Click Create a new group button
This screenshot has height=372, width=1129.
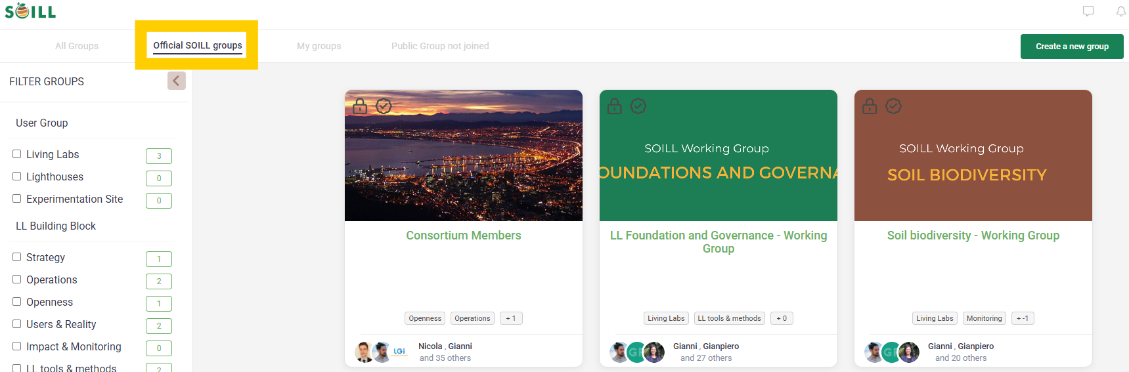pyautogui.click(x=1072, y=47)
